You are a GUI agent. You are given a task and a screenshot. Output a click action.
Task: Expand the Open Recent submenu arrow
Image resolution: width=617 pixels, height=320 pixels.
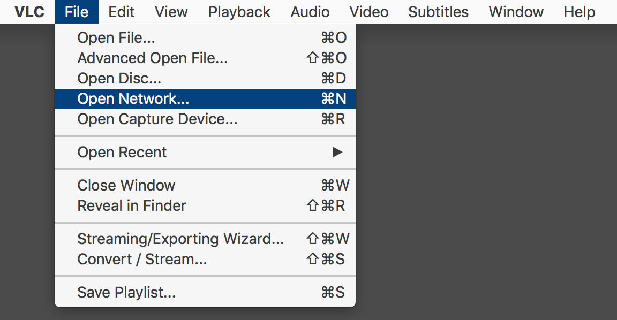click(x=337, y=152)
